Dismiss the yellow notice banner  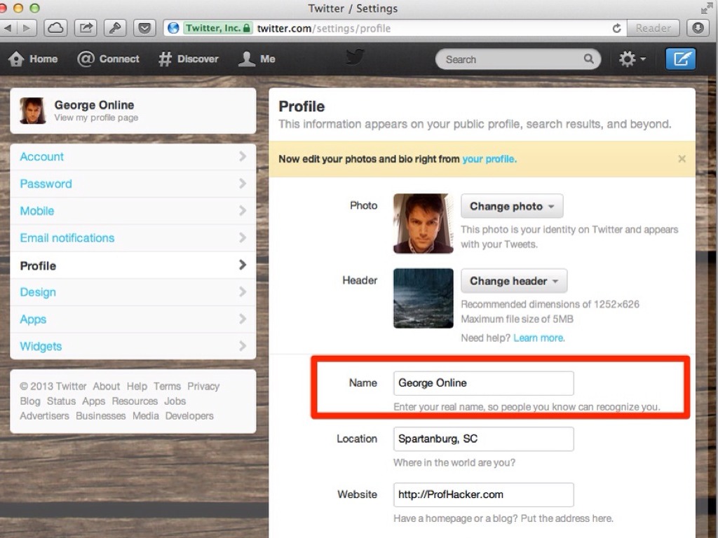[x=682, y=159]
